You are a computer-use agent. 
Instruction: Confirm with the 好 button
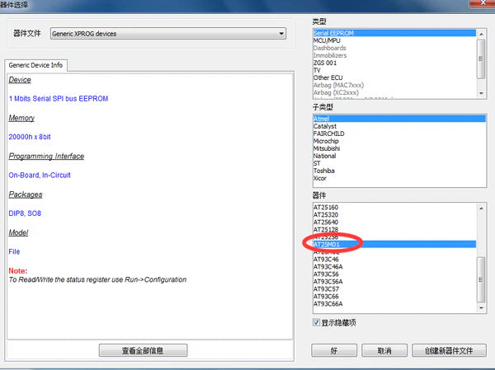pos(334,350)
